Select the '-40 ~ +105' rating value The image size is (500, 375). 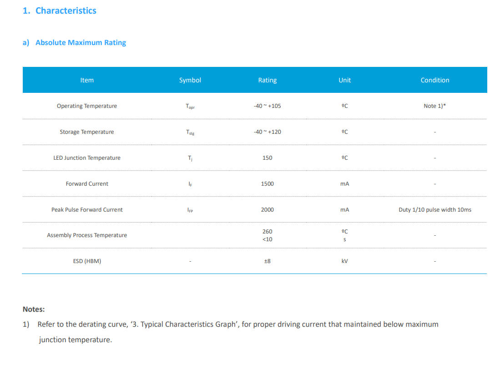(x=268, y=106)
